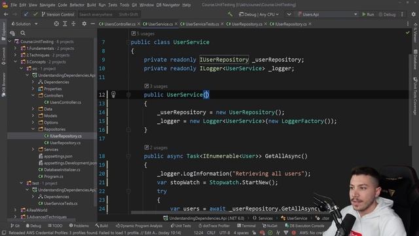This screenshot has height=236, width=419.
Task: Toggle the show-all-files icon beside the magnifier
Action: click(12, 33)
